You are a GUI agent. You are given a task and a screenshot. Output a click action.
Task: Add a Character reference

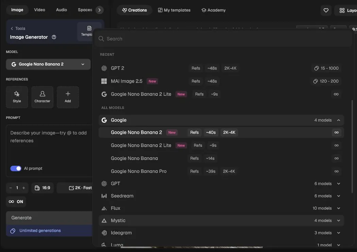(x=42, y=97)
